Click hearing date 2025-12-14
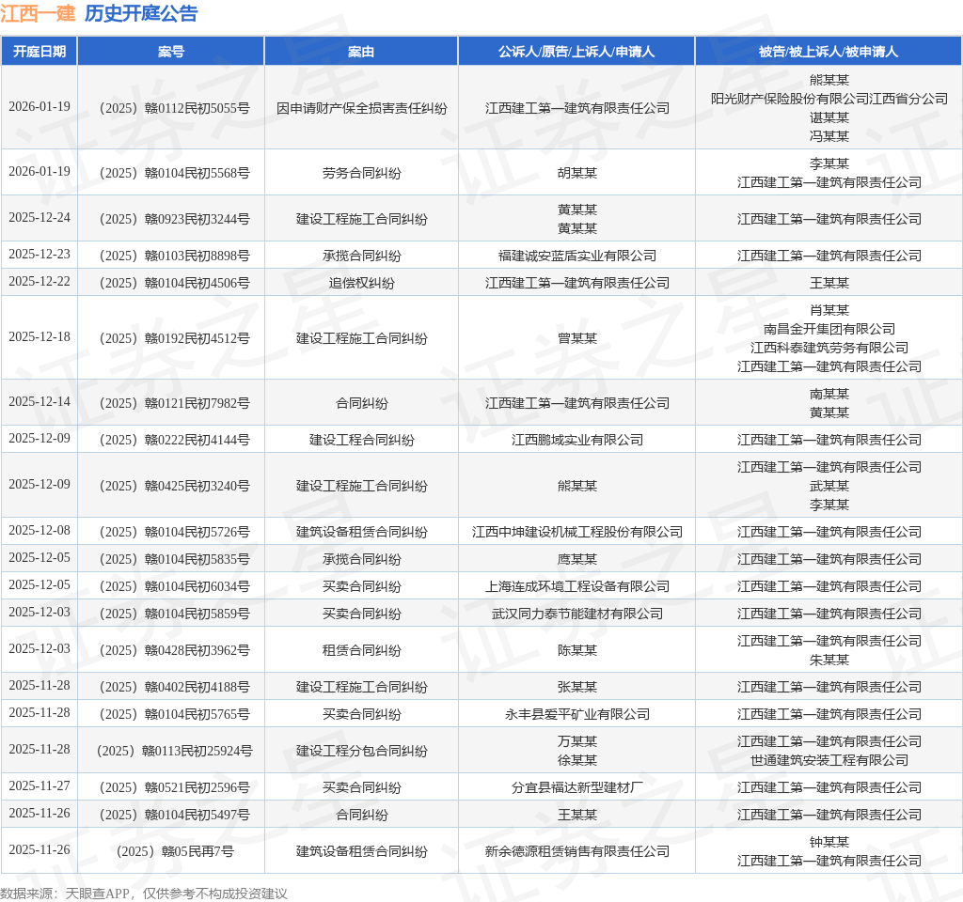Screen dimensions: 963x902 39,401
